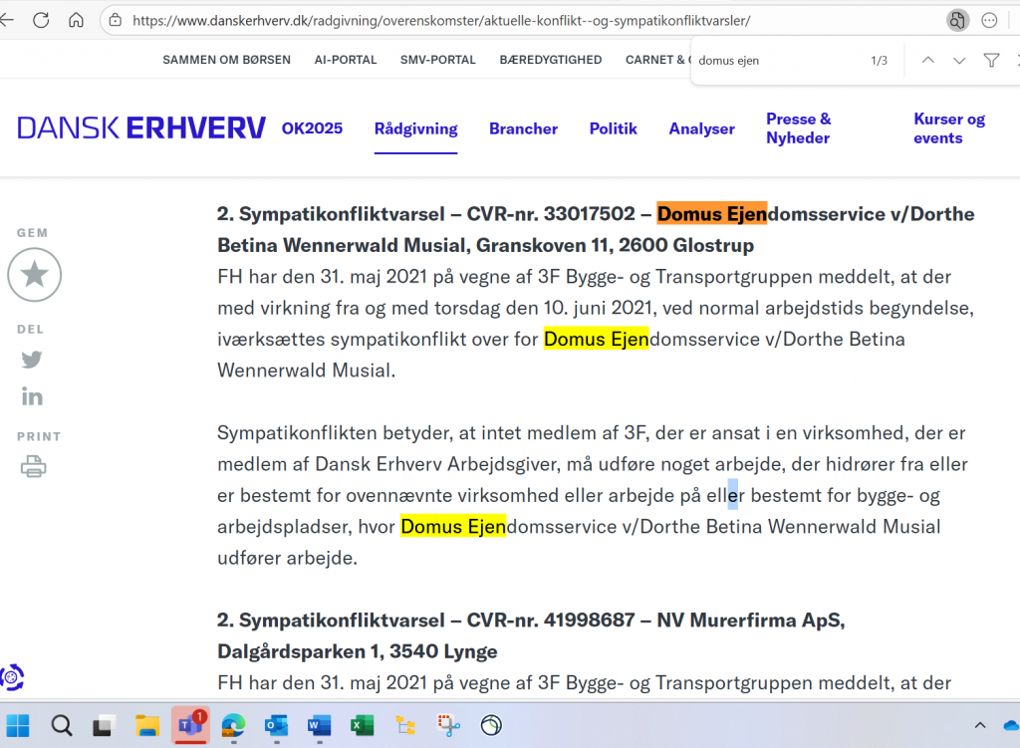Open the Windows Start menu
Viewport: 1020px width, 748px height.
18,725
